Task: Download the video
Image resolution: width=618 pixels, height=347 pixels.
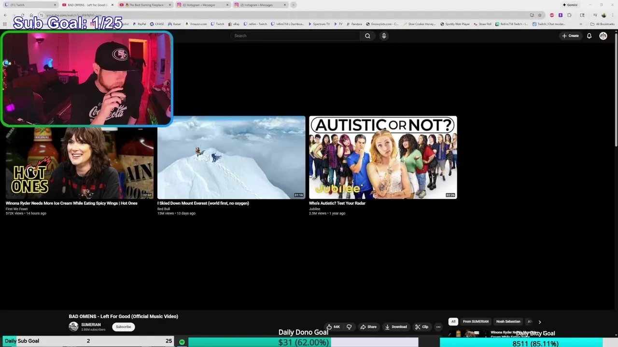Action: tap(396, 327)
